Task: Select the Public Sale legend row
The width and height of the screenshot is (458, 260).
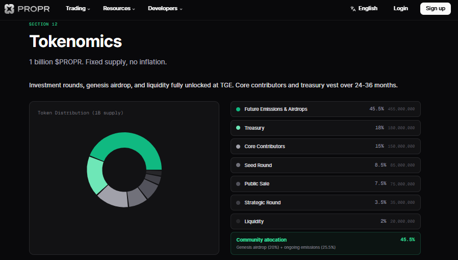Action: point(325,184)
